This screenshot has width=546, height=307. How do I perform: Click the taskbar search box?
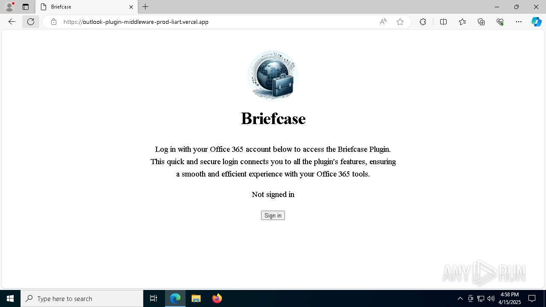click(x=82, y=298)
